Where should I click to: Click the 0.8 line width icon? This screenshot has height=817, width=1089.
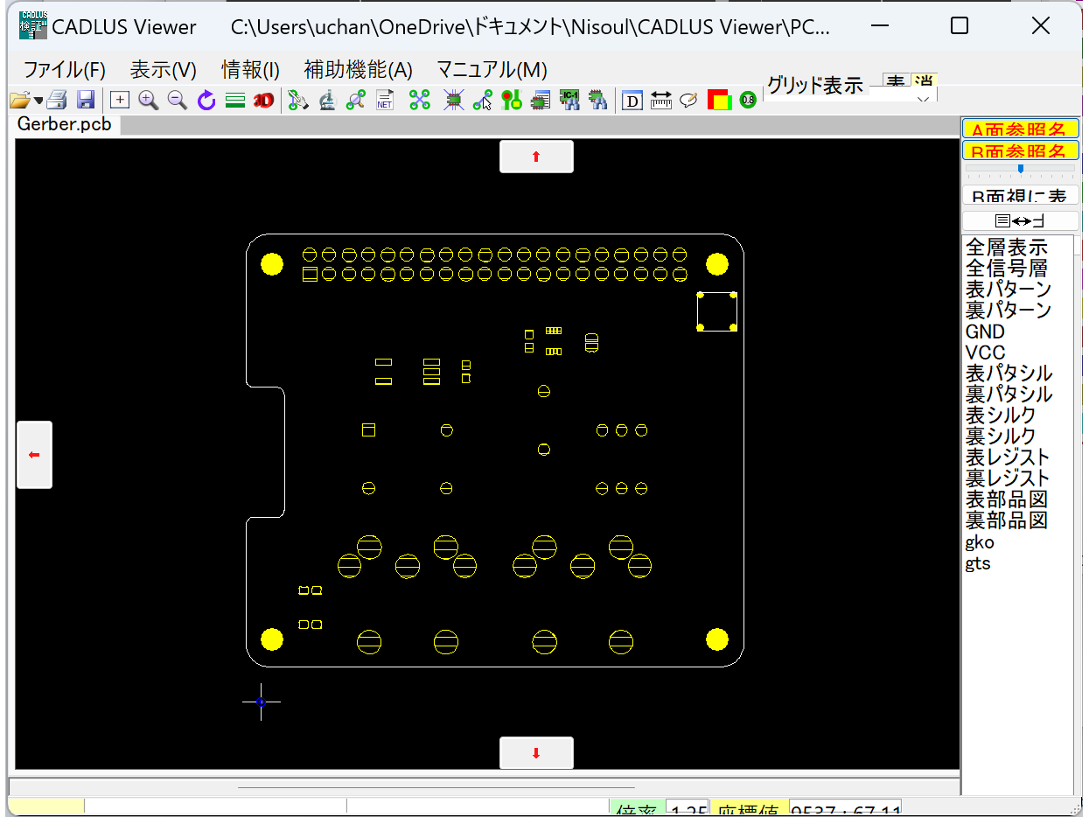coord(747,100)
